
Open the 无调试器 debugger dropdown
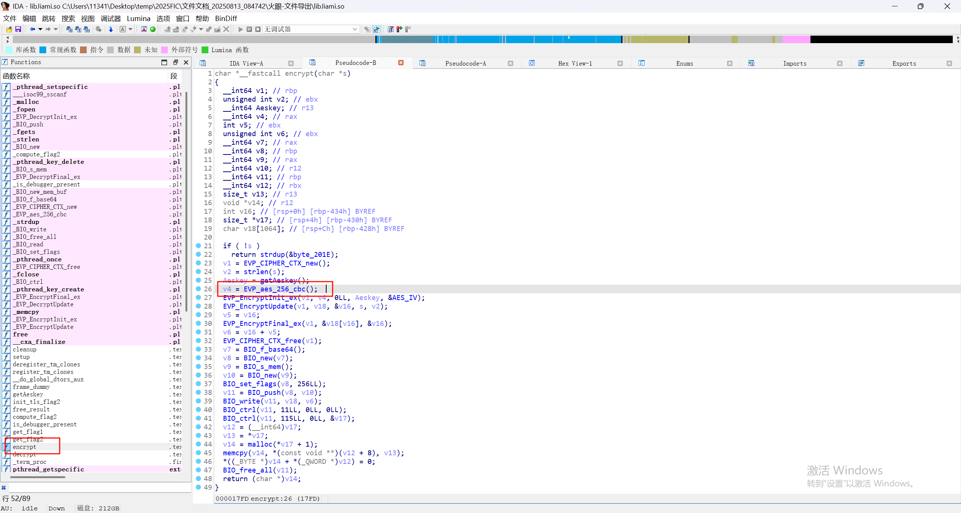click(354, 29)
